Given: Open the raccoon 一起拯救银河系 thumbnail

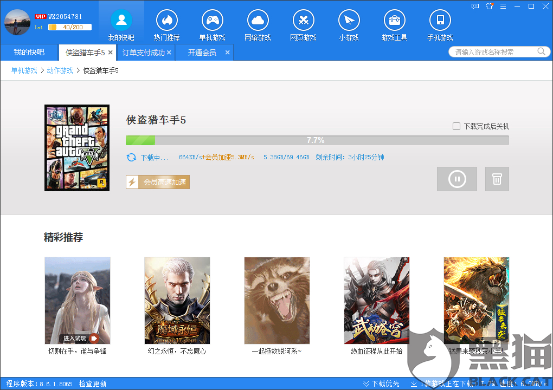Looking at the screenshot, I should coord(277,301).
